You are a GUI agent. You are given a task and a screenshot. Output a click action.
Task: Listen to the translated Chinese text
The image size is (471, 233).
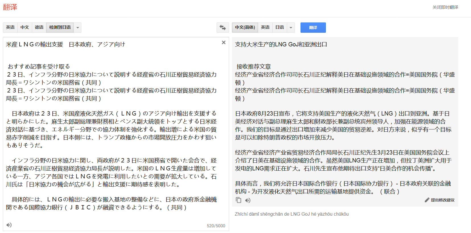click(x=248, y=200)
